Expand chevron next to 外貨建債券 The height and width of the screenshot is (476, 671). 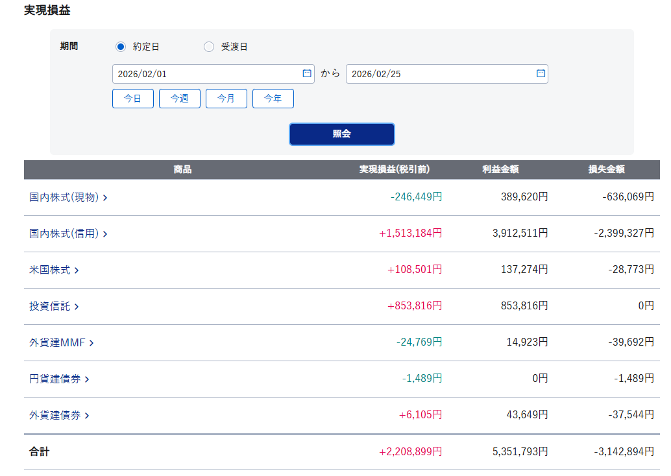pos(87,416)
